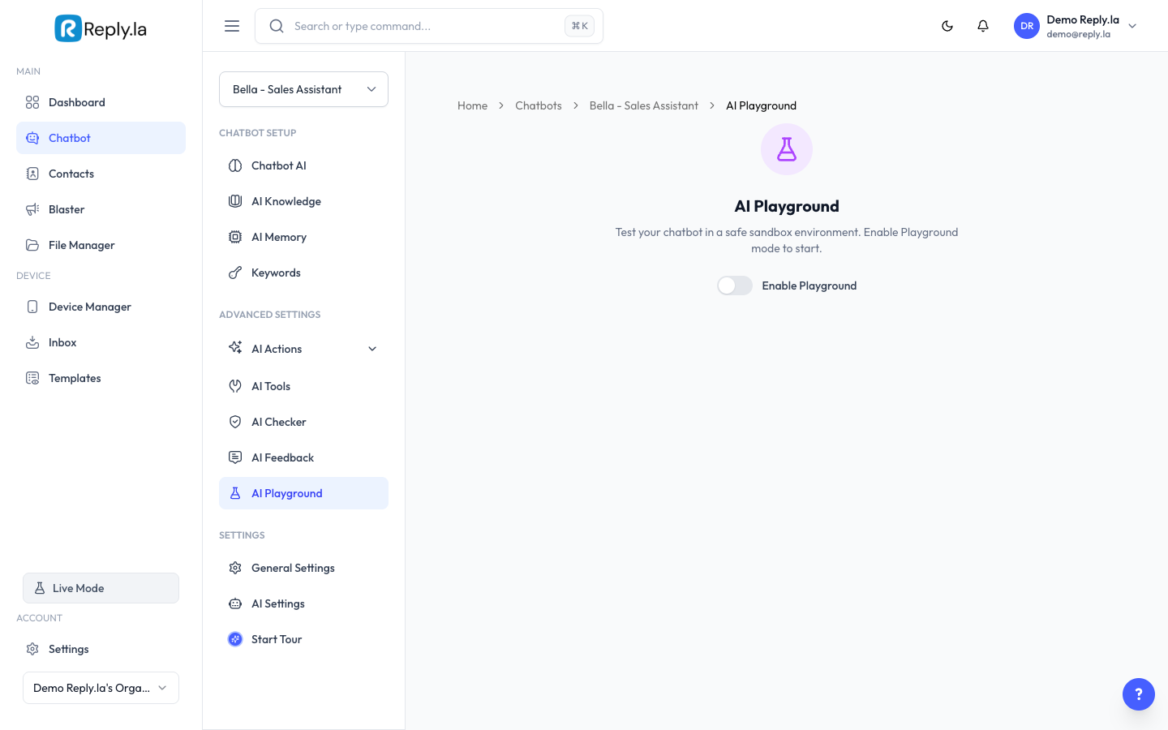
Task: Click the purple flask Playground illustration
Action: click(787, 149)
